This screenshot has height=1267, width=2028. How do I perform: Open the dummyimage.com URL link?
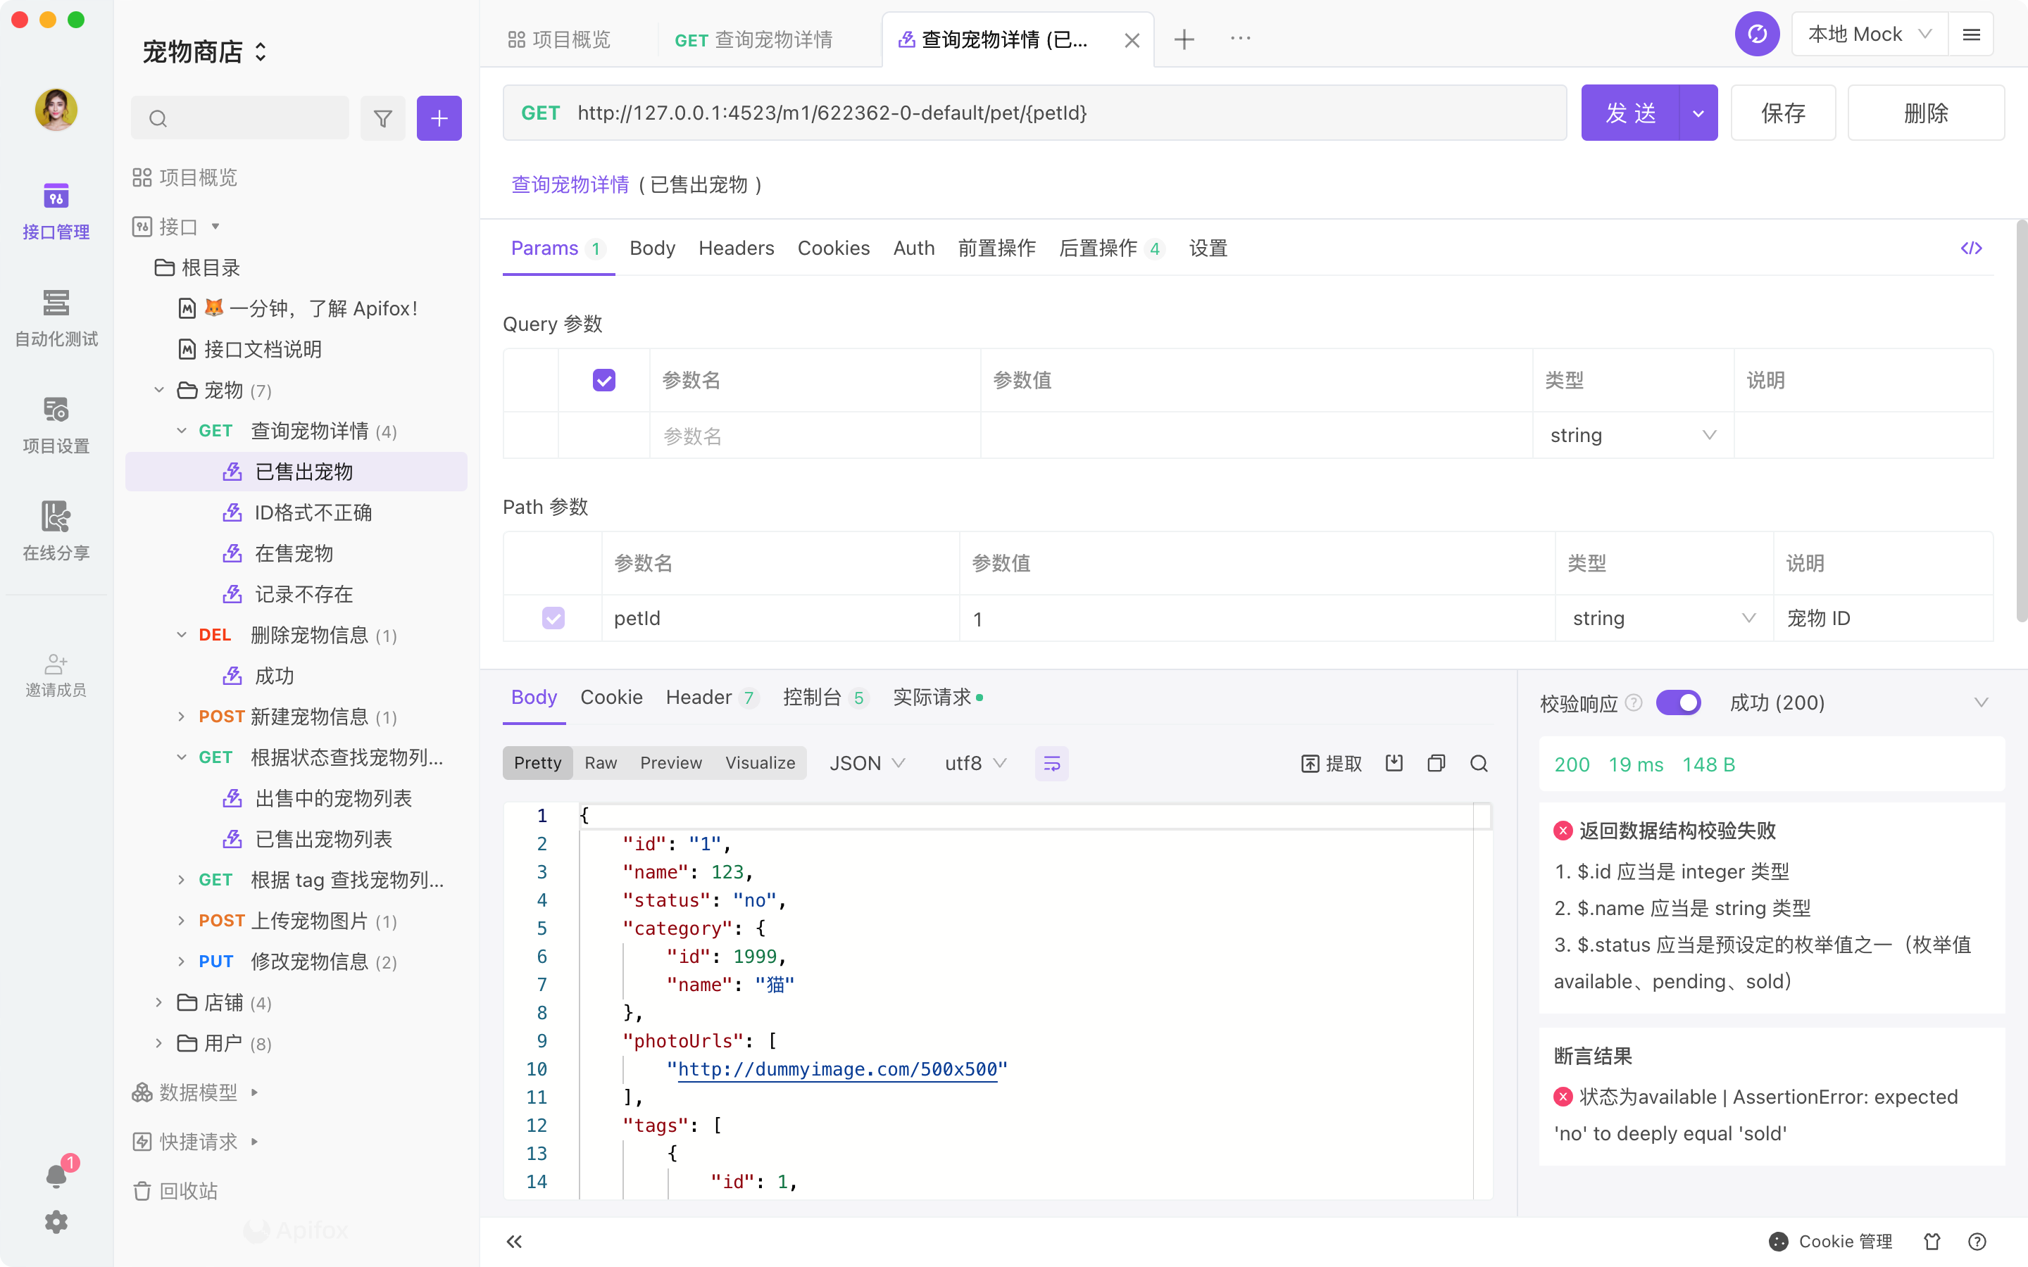point(837,1069)
